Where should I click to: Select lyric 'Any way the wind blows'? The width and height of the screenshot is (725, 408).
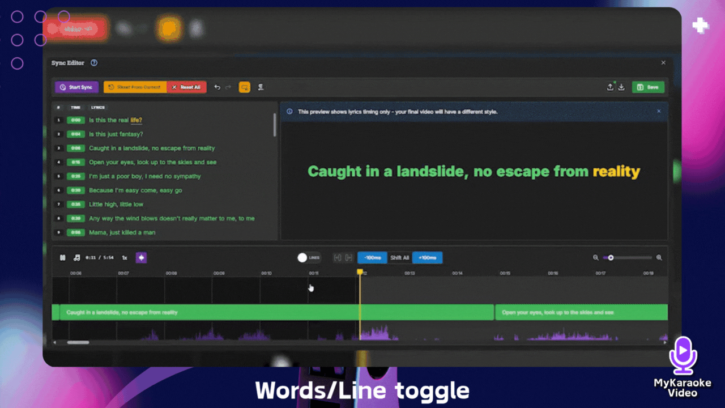[172, 219]
